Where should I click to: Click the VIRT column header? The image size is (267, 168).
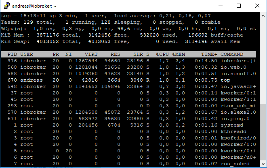(91, 54)
